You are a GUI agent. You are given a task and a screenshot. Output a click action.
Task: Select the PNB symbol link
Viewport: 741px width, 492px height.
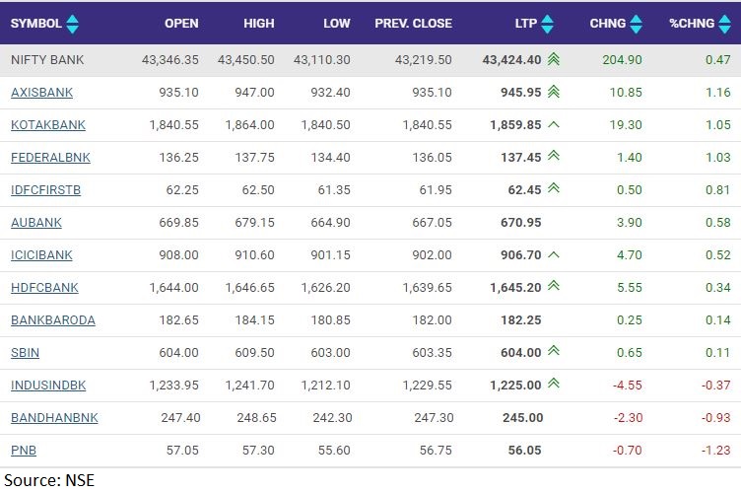point(23,451)
